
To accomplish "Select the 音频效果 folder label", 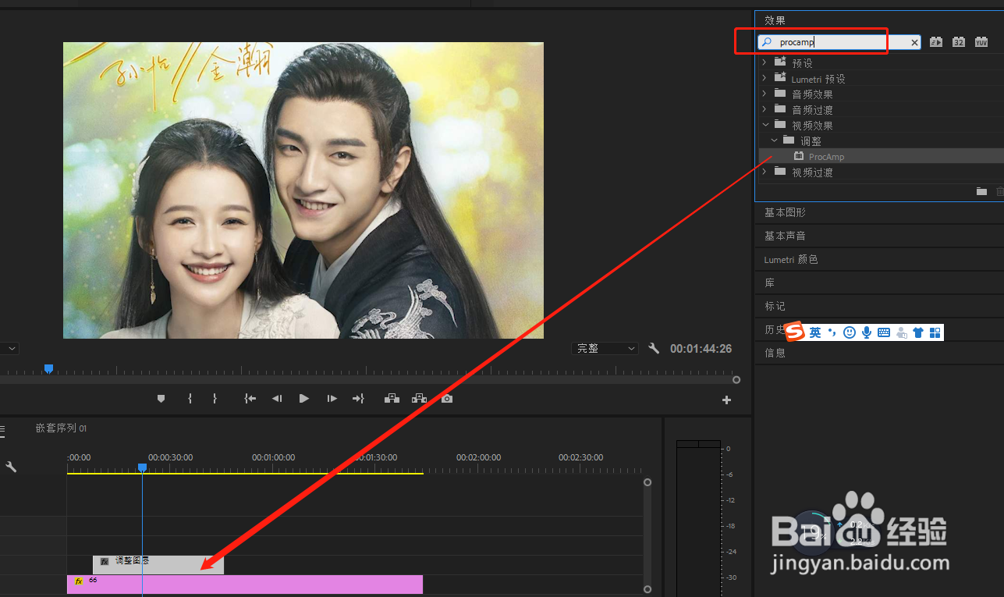I will click(813, 94).
